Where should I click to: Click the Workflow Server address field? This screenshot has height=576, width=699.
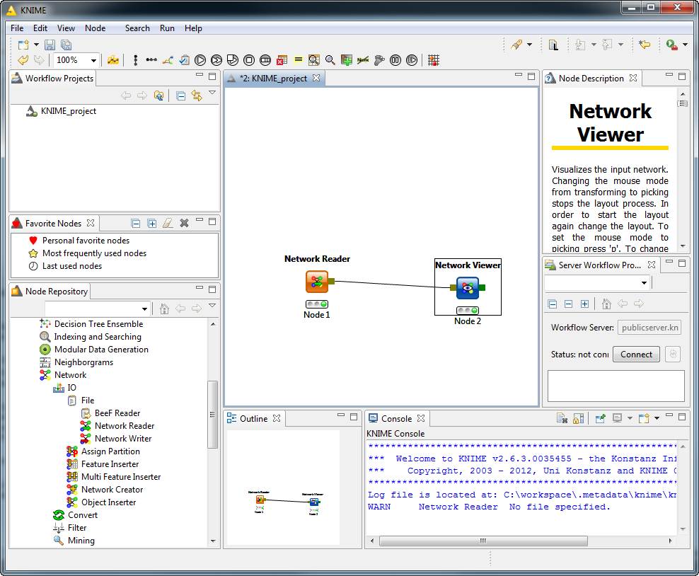click(649, 328)
